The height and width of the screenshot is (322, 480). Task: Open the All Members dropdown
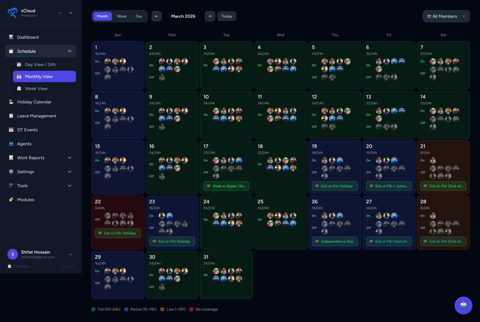pyautogui.click(x=446, y=16)
